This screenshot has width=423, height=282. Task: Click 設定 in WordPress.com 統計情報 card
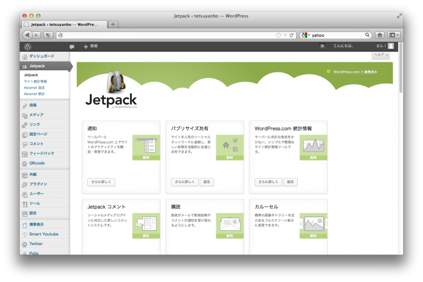coord(290,182)
